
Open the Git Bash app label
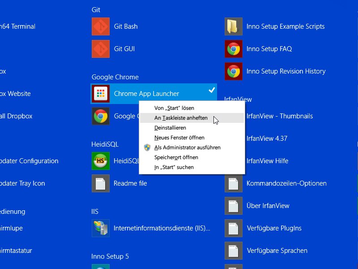126,26
